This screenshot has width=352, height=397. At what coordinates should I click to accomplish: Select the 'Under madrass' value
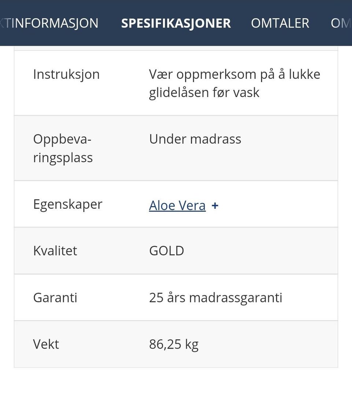click(x=195, y=139)
